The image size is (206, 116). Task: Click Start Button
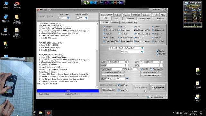click(141, 88)
